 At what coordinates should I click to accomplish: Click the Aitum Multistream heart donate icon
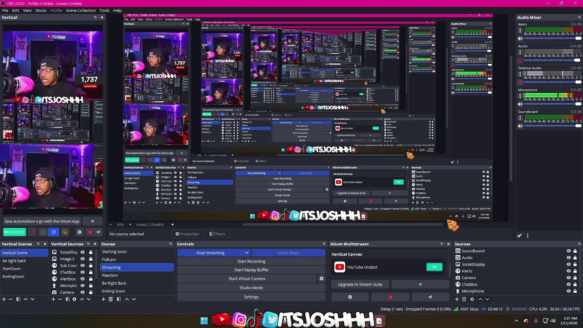(x=390, y=297)
